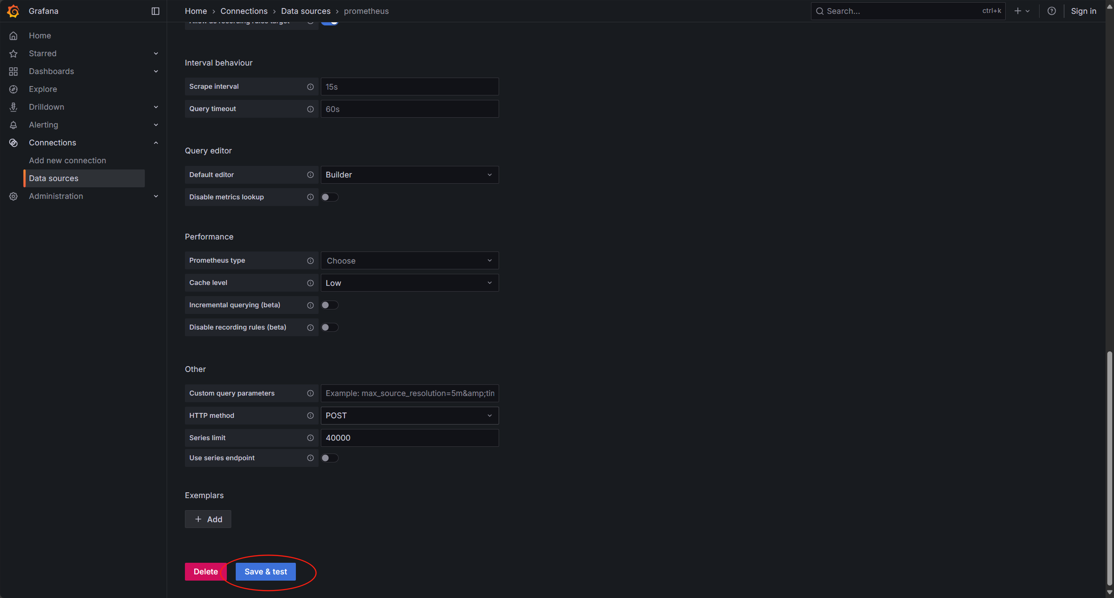The height and width of the screenshot is (598, 1114).
Task: Click the Administration gear icon
Action: click(x=13, y=196)
